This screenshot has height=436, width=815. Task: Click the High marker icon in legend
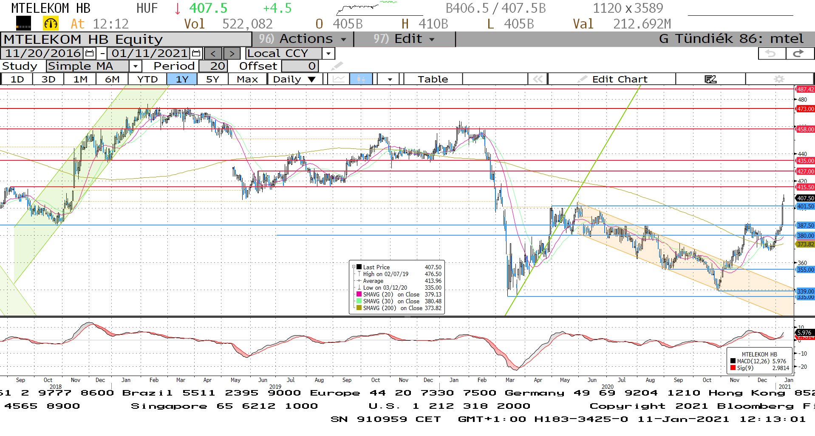pyautogui.click(x=359, y=274)
